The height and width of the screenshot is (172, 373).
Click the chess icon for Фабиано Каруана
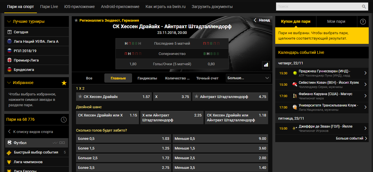pos(295,96)
